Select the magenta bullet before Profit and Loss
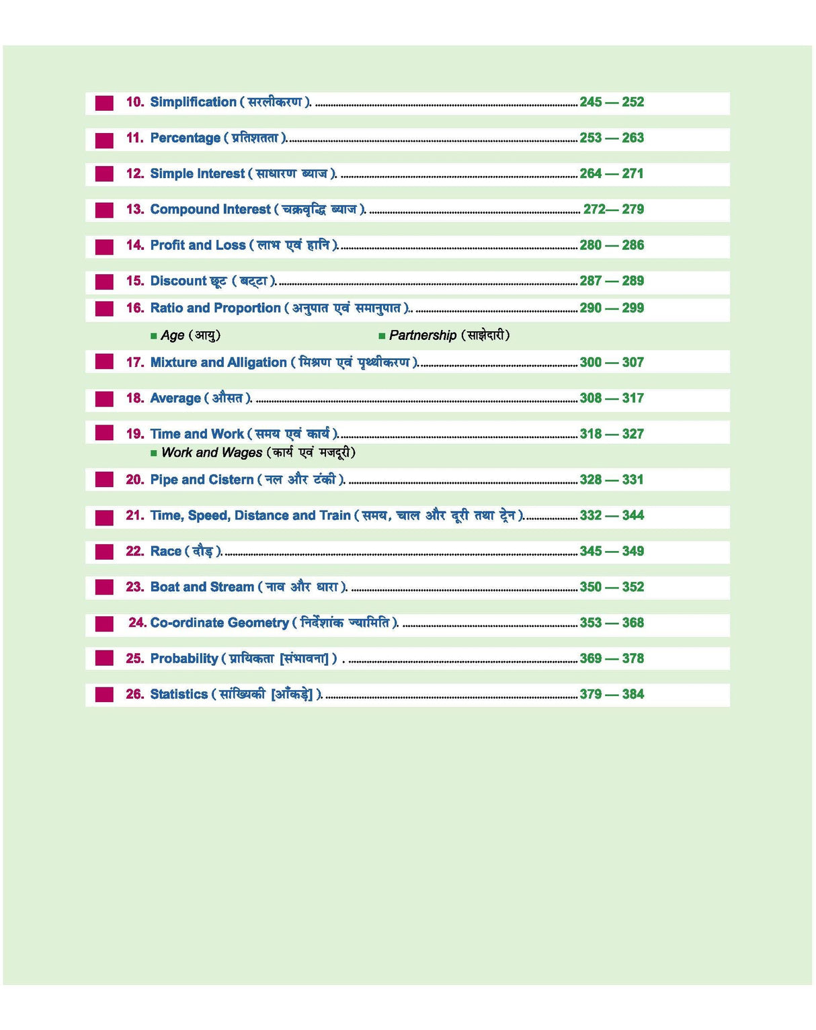The height and width of the screenshot is (1030, 816). click(x=104, y=247)
